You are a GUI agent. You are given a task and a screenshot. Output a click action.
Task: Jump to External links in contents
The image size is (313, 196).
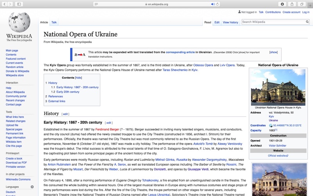57,101
